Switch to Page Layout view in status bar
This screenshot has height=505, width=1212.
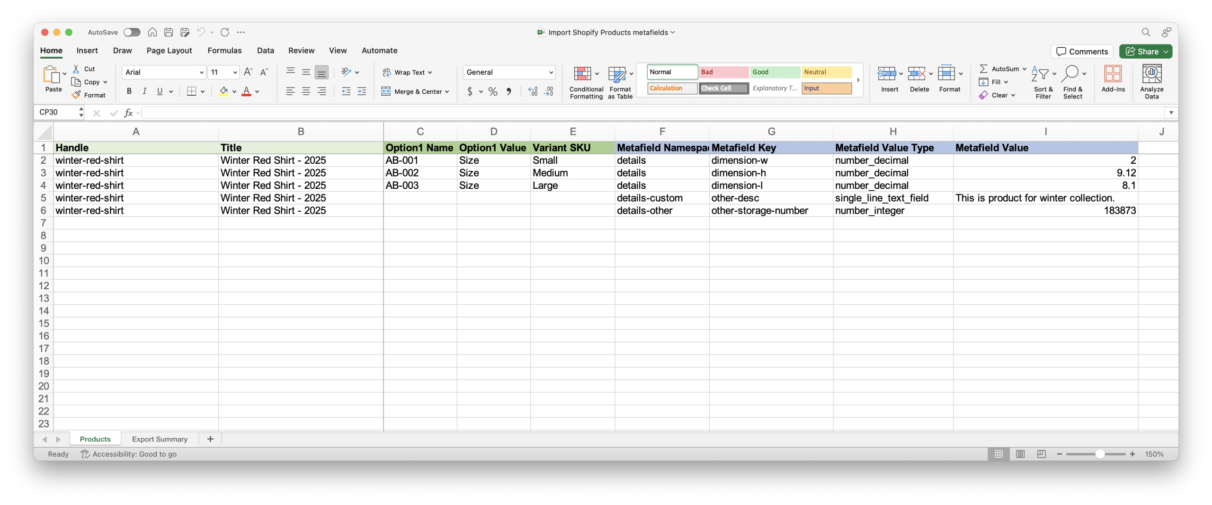(x=1020, y=454)
